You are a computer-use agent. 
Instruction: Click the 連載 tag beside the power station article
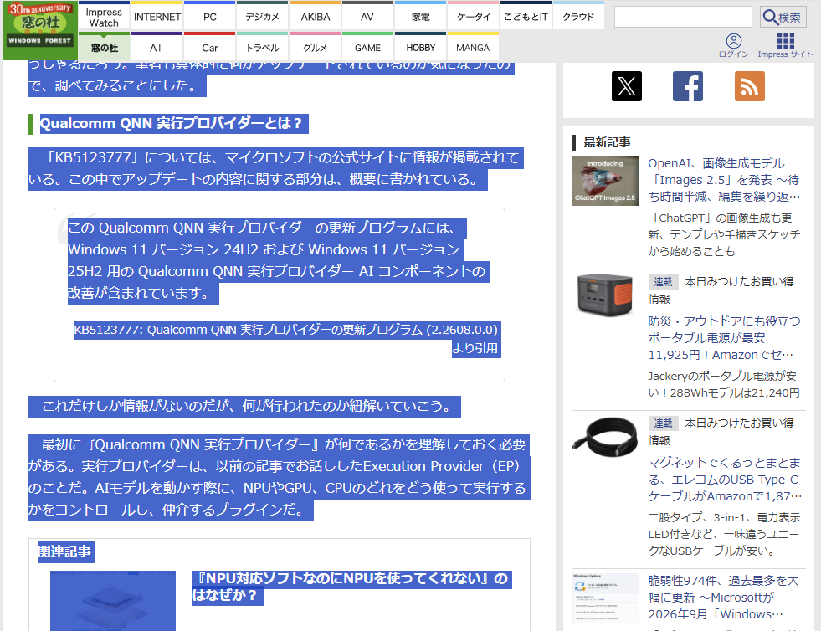[x=663, y=282]
